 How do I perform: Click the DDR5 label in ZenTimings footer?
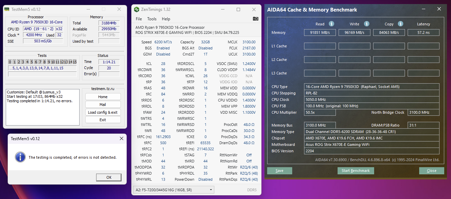252,190
